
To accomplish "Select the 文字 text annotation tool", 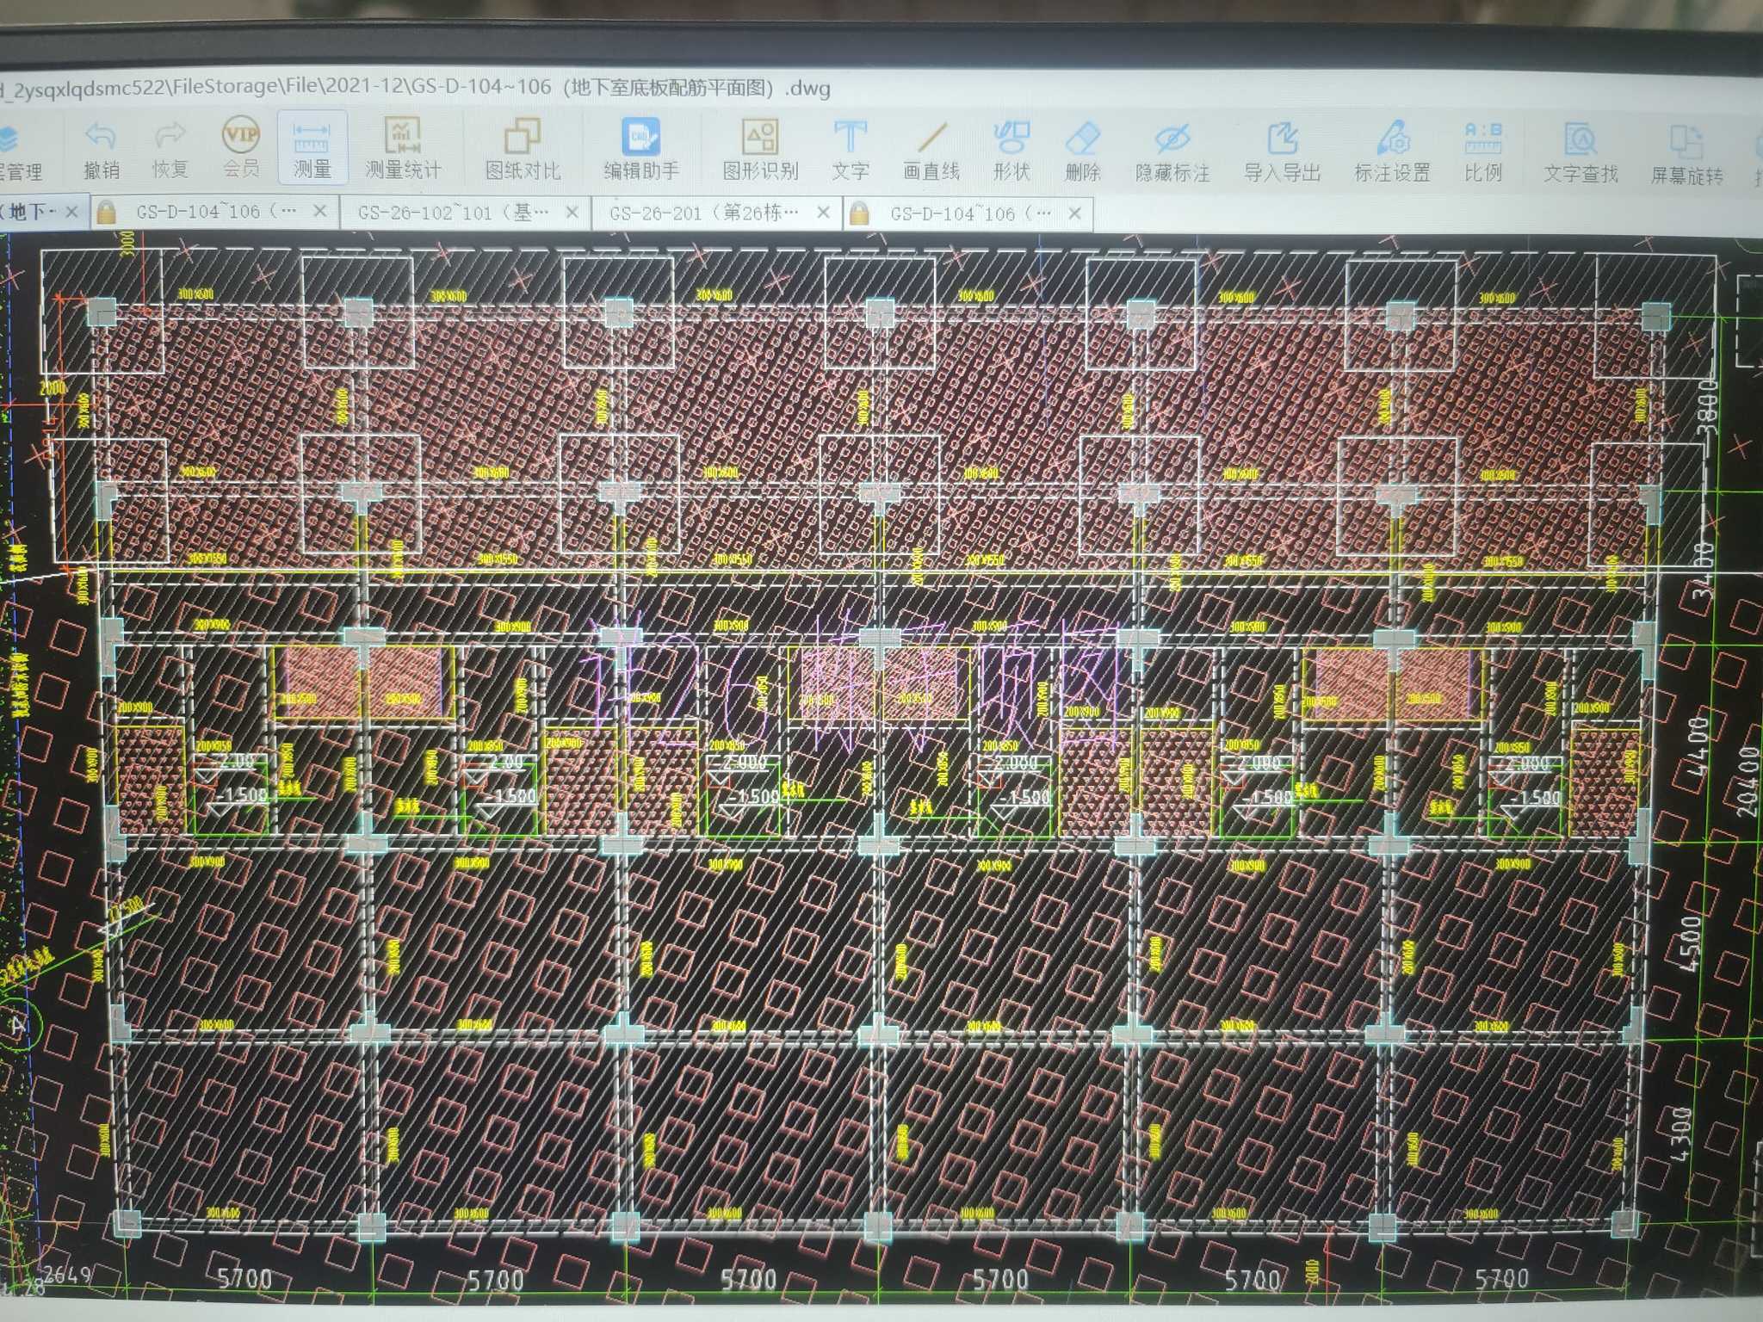I will click(850, 150).
